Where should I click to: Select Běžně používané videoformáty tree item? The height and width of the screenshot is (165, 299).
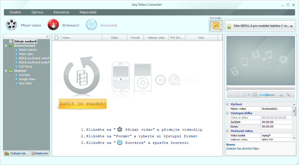click(x=34, y=58)
